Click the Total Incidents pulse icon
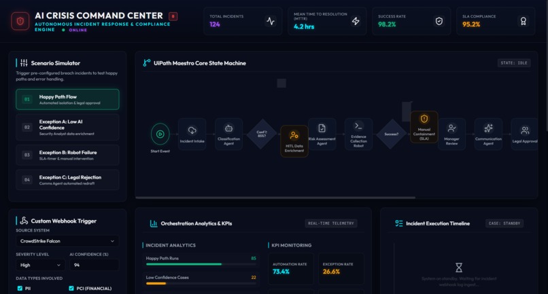 click(x=271, y=21)
